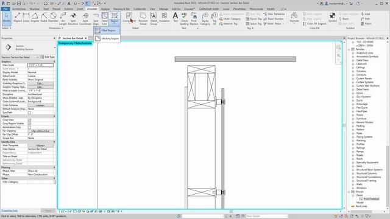Select the Modify tool
Viewport: 390px width, 219px height.
(7, 18)
